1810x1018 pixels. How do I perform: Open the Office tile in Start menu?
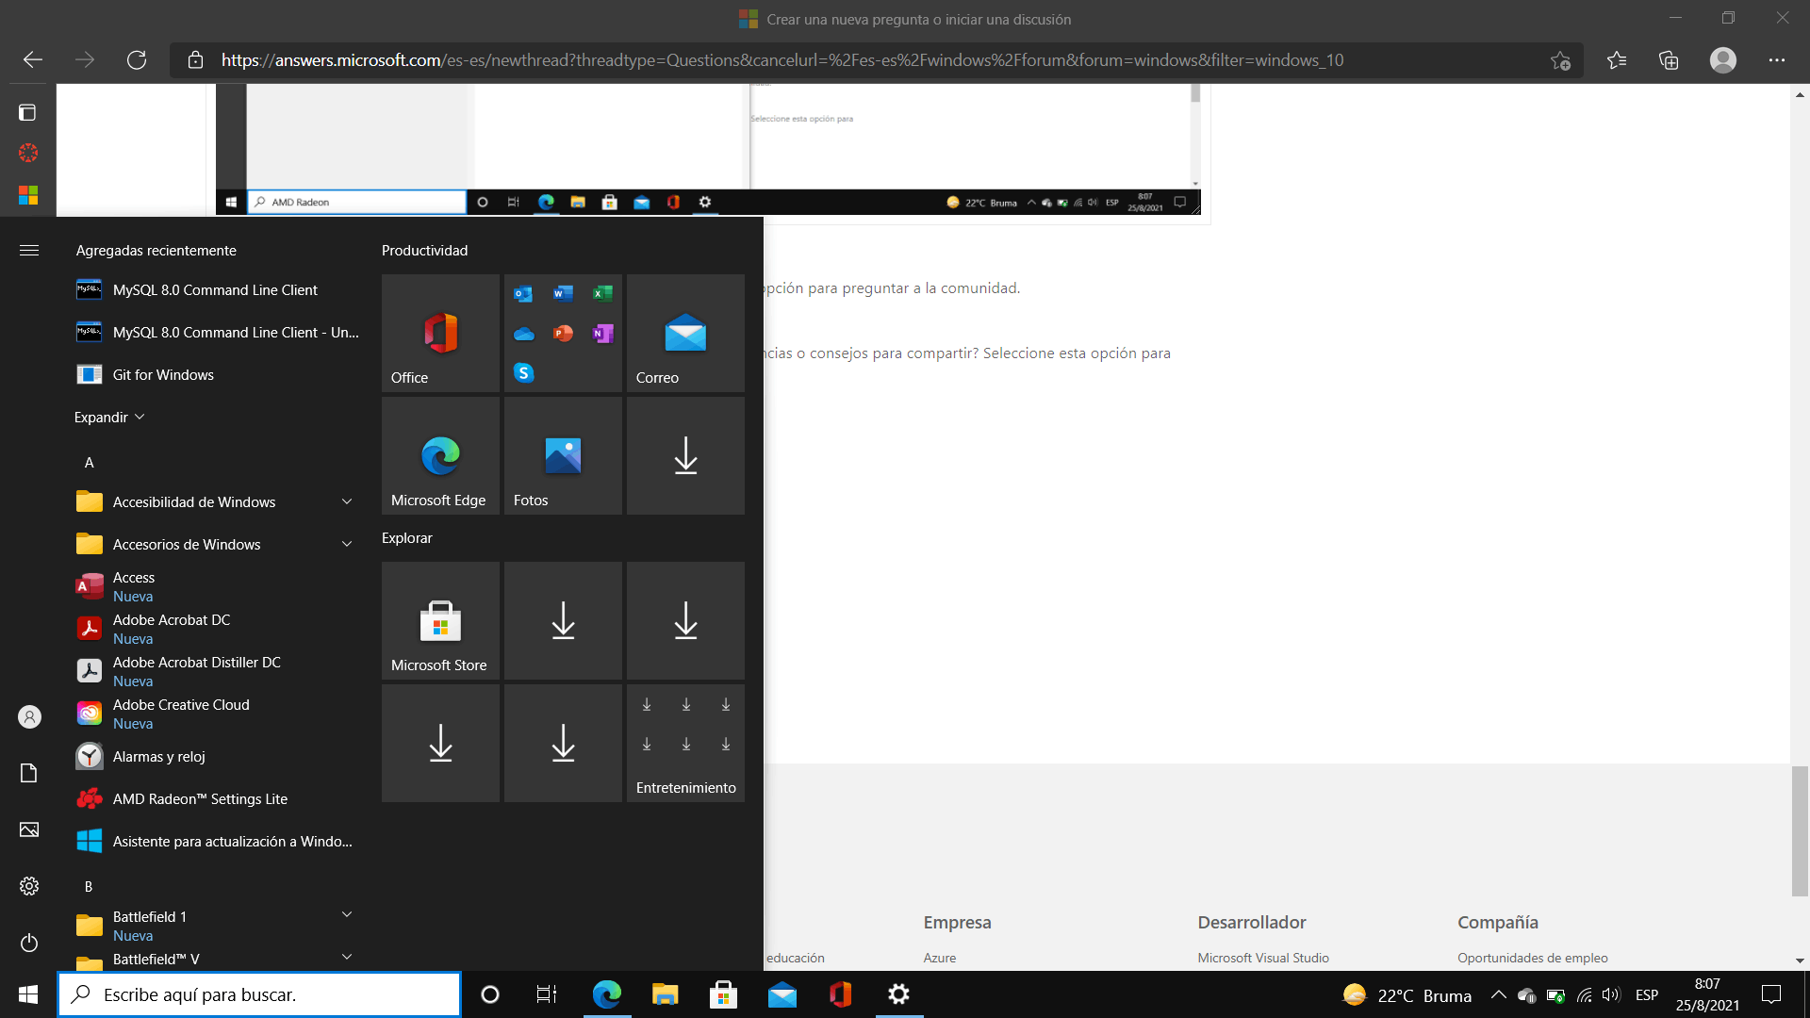[440, 333]
